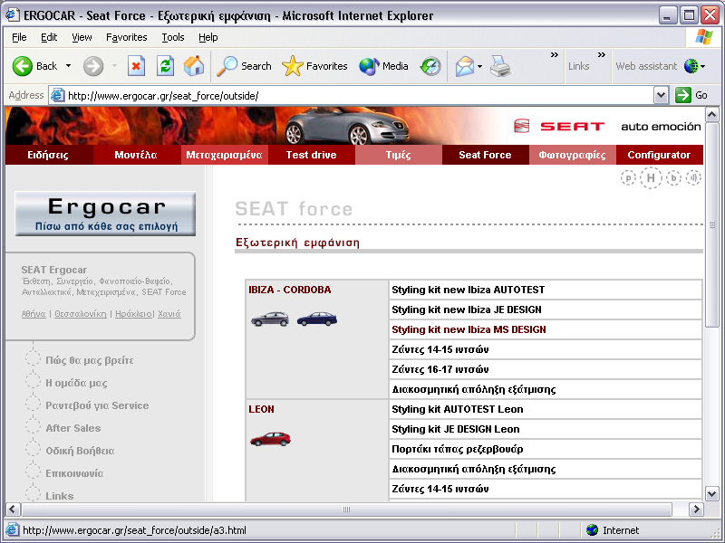Screen dimensions: 725x543
Task: Click the dotted 'H' circle icon
Action: (651, 177)
